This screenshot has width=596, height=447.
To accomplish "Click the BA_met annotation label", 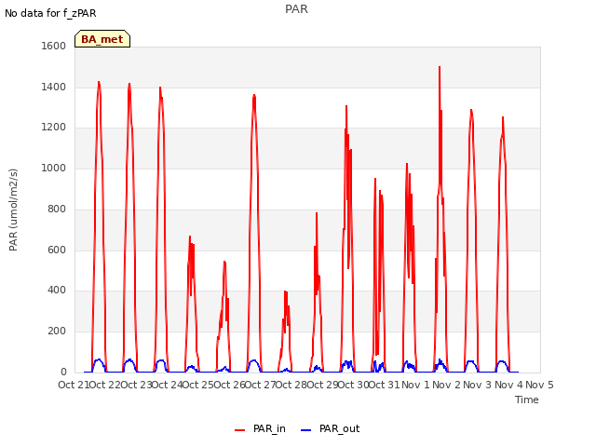I will pos(102,39).
